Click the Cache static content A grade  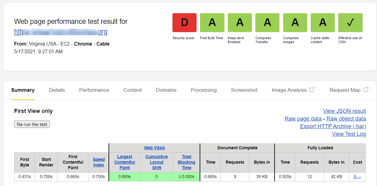[x=323, y=23]
